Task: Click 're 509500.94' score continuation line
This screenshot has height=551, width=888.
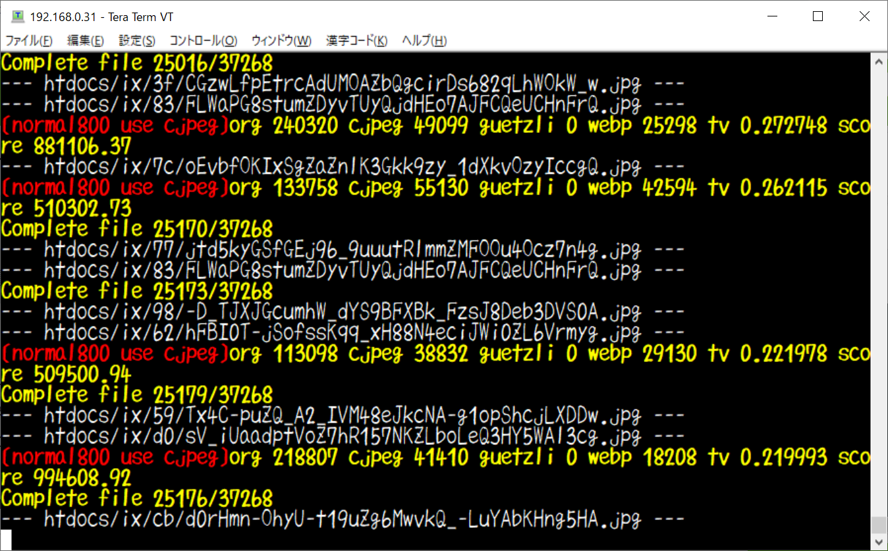Action: coord(67,375)
